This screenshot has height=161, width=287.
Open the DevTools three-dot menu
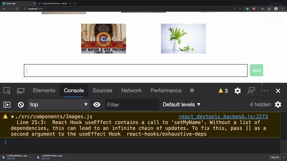[265, 91]
